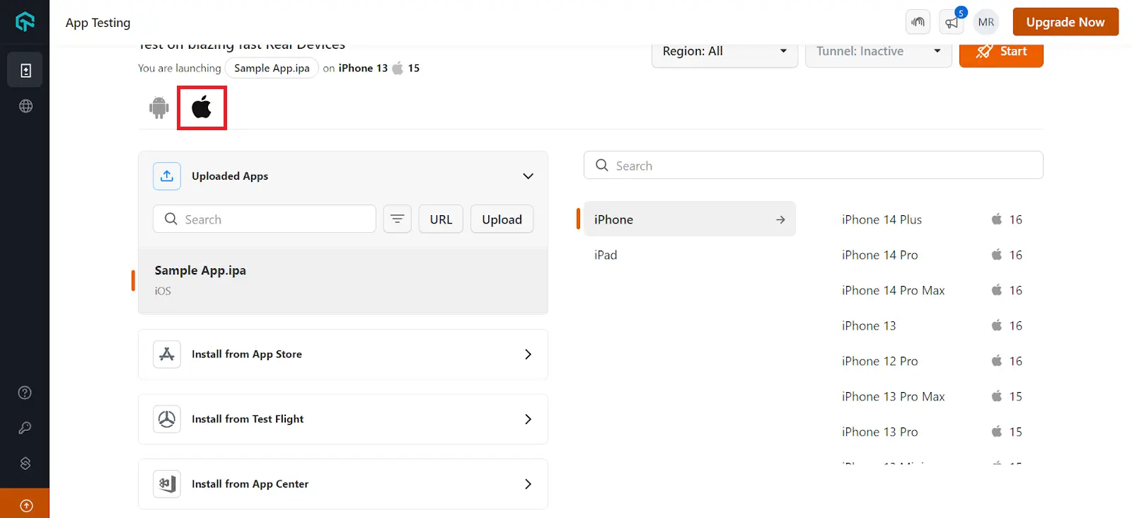Image resolution: width=1132 pixels, height=518 pixels.
Task: Select the Apple iOS platform icon
Action: pos(202,108)
